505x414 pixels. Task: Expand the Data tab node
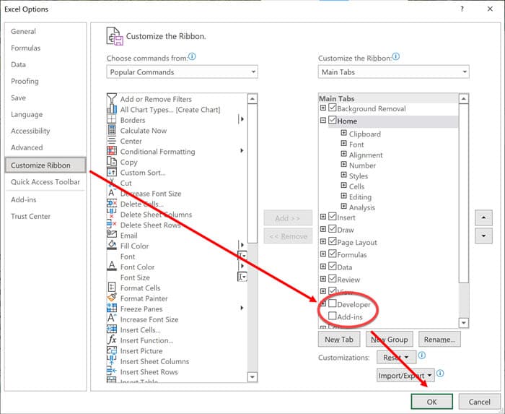323,267
